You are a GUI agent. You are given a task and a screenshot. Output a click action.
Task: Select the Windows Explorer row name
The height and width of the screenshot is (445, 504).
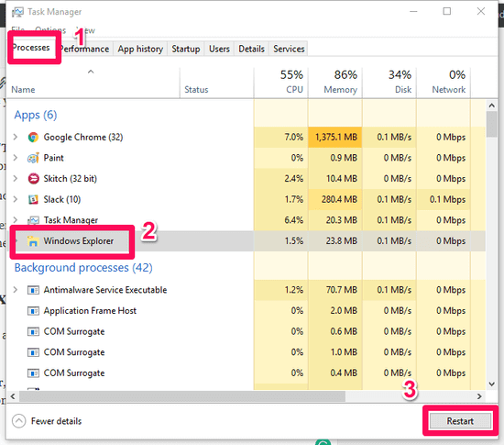(79, 241)
